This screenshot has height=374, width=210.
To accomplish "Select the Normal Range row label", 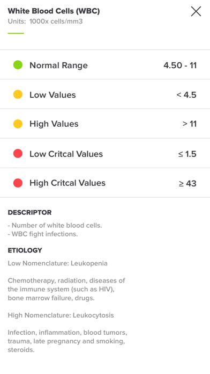I will coord(58,66).
